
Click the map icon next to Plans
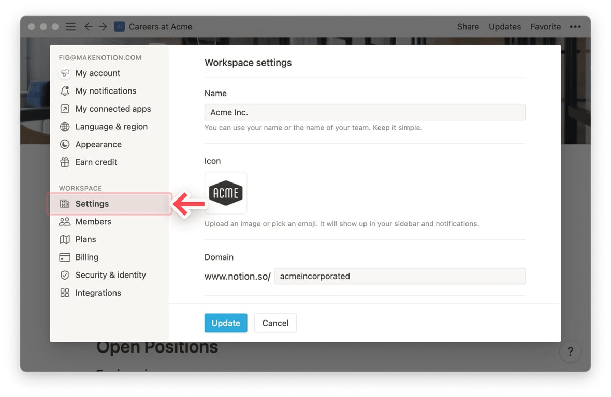(x=65, y=239)
